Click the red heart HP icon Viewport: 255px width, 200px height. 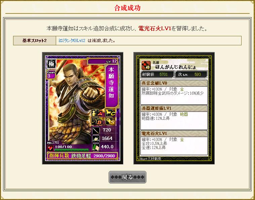(50, 148)
